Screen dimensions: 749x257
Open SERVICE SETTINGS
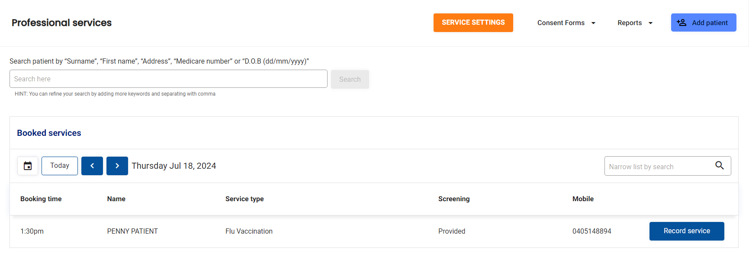tap(473, 22)
